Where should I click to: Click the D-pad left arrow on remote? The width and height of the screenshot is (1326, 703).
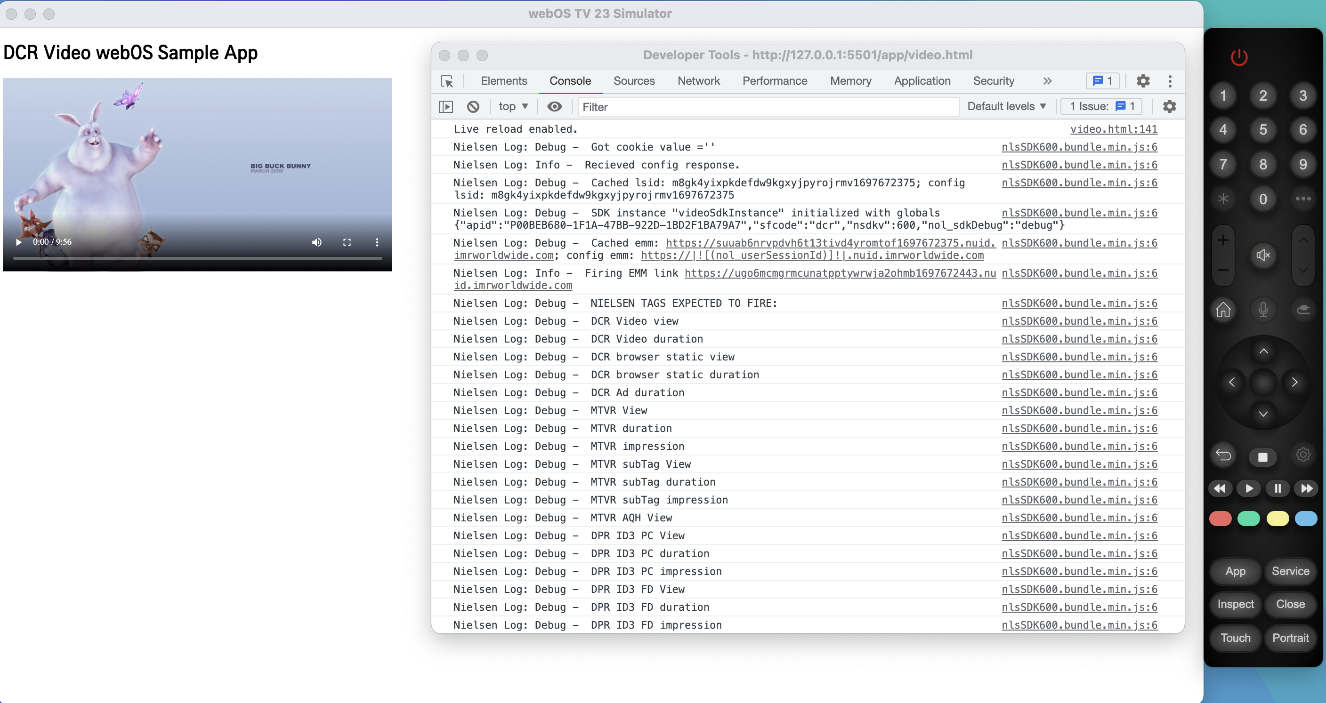pos(1232,382)
